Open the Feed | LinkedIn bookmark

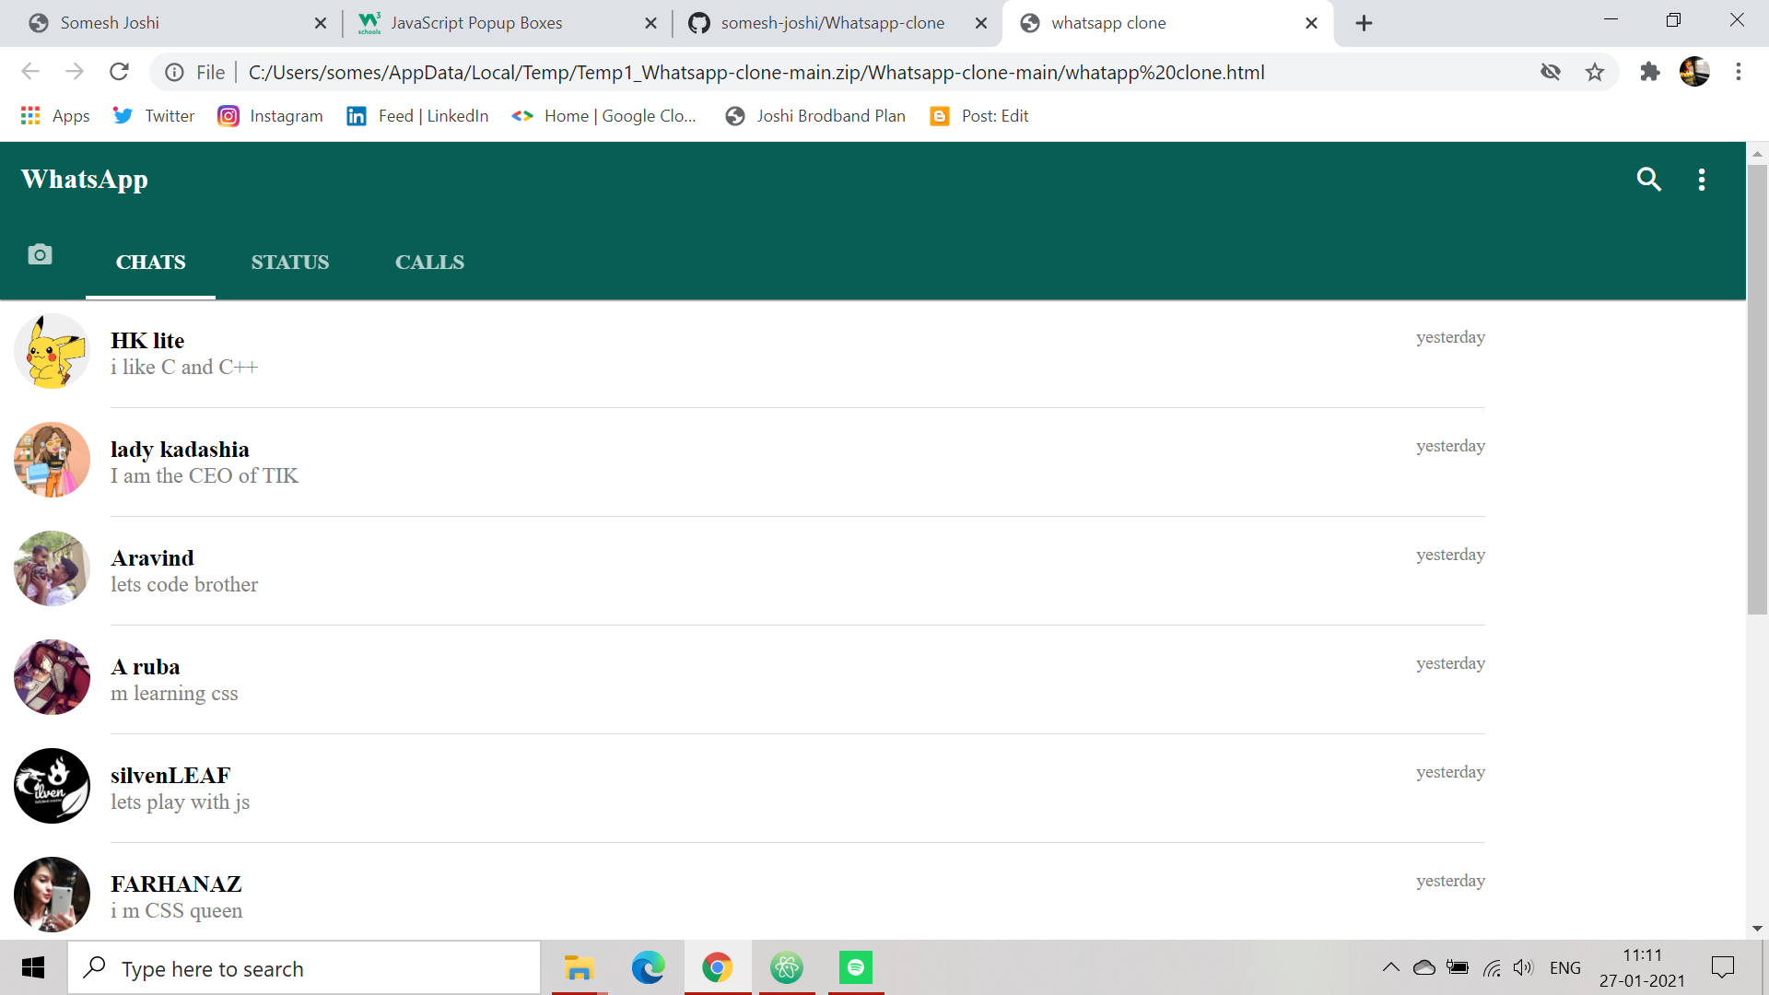pyautogui.click(x=417, y=116)
